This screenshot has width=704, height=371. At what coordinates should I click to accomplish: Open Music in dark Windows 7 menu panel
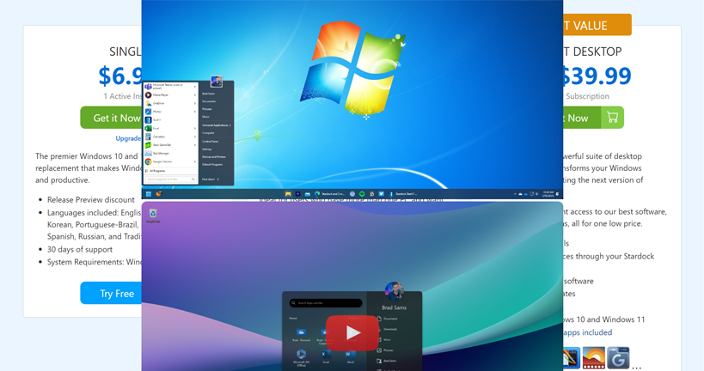205,117
